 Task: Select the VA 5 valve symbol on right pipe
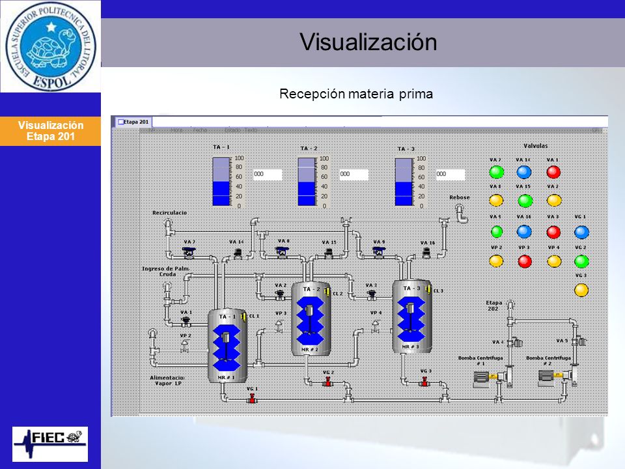579,341
